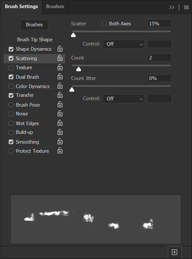Open the Count Jitter Control dropdown
This screenshot has height=259, width=192.
click(x=124, y=98)
